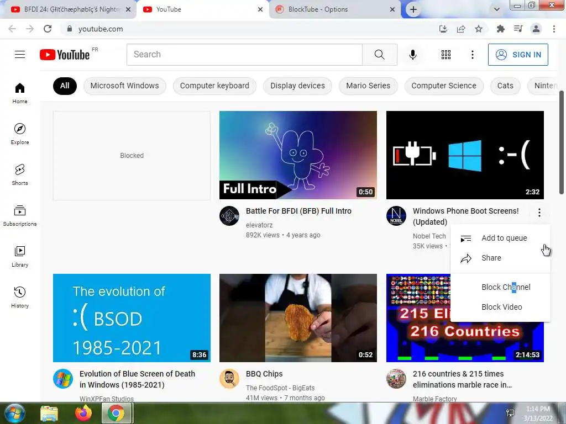The width and height of the screenshot is (566, 424).
Task: Filter by Computer Science chip
Action: pyautogui.click(x=444, y=86)
